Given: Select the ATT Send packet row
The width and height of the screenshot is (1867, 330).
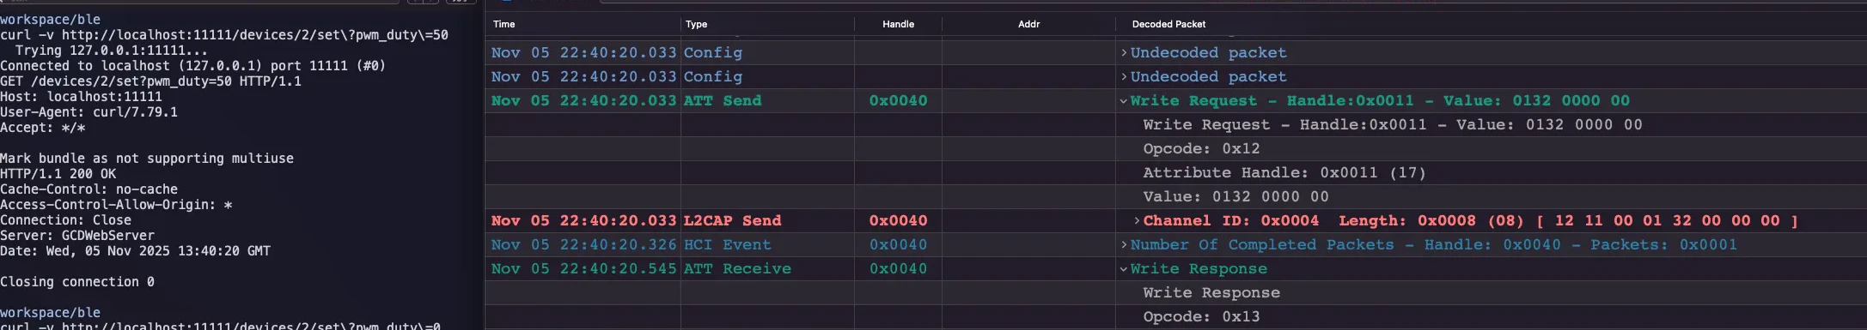Looking at the screenshot, I should click(1175, 100).
